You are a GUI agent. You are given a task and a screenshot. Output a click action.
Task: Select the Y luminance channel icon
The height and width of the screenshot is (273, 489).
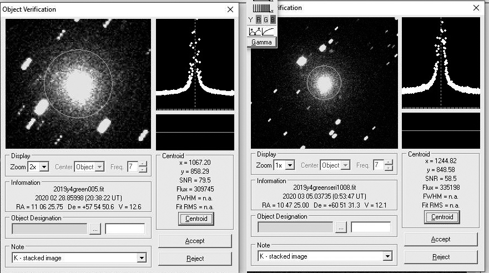coord(251,20)
